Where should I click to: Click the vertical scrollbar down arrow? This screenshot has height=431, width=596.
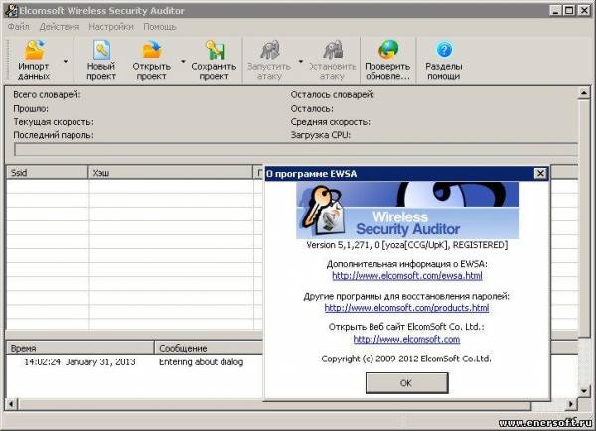click(583, 390)
